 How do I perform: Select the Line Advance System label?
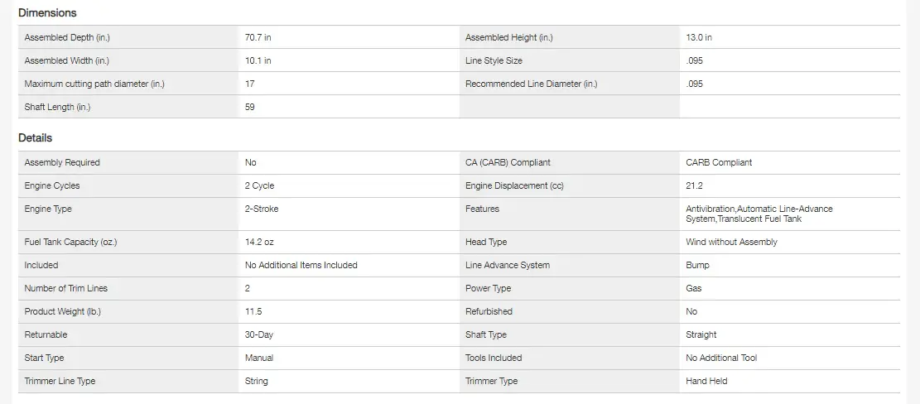point(508,265)
